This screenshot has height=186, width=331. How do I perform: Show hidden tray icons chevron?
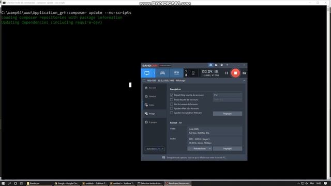(298, 183)
